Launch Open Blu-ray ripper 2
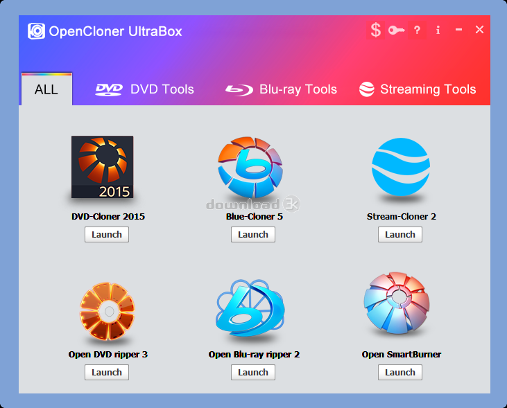507x408 pixels. pos(253,373)
